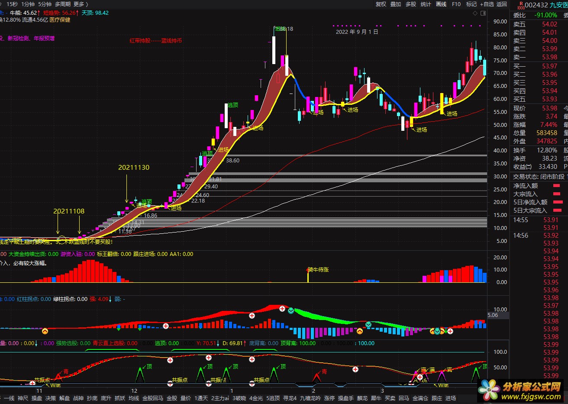Click the 买五 price 53.93
Screen dimensions: 568x404
pos(549,99)
